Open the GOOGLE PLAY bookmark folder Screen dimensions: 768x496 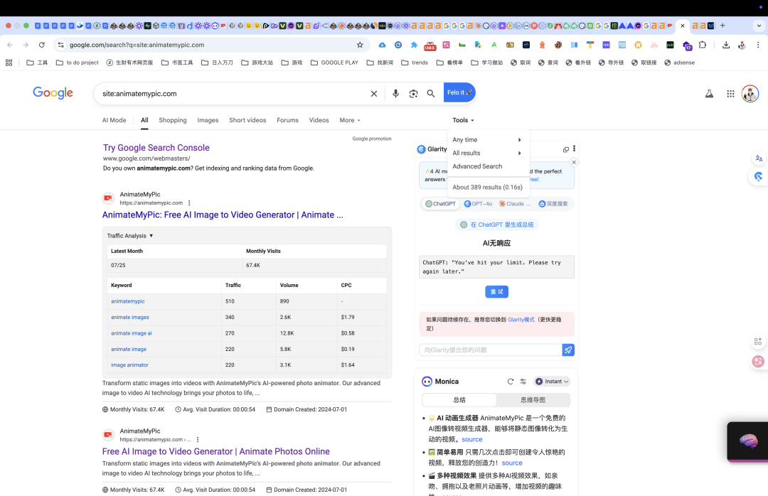(x=334, y=63)
